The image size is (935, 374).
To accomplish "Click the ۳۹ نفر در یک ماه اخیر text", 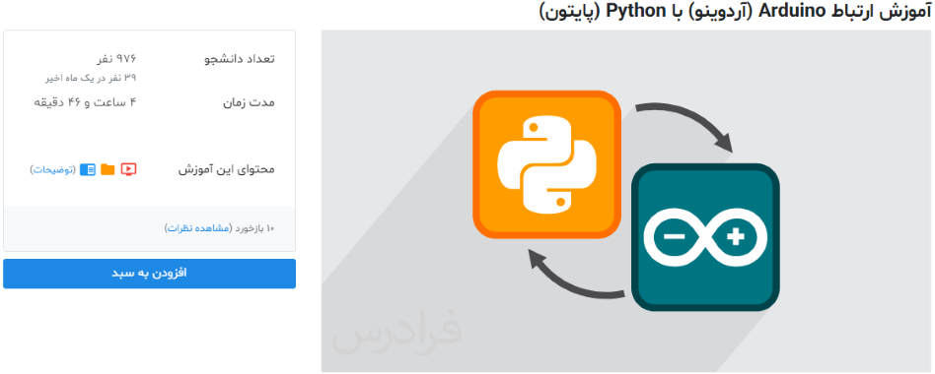I will (x=92, y=78).
